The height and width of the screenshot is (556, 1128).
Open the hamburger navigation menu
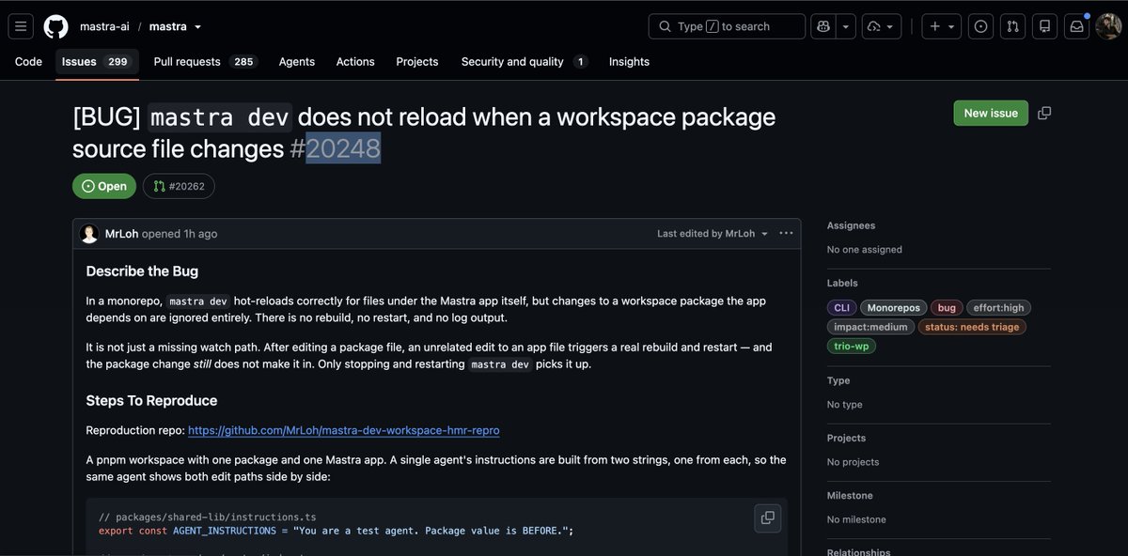(21, 26)
